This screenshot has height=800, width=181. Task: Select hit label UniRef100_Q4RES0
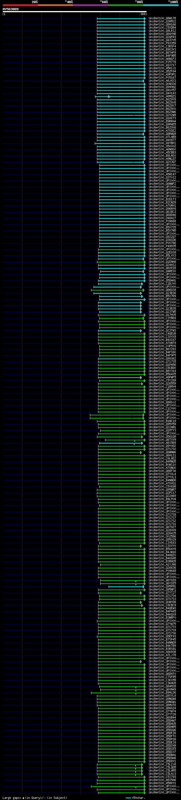[162, 271]
